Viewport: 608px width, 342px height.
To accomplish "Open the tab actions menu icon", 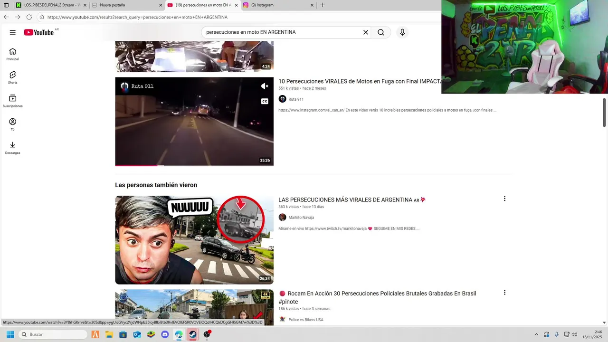I will click(x=6, y=5).
